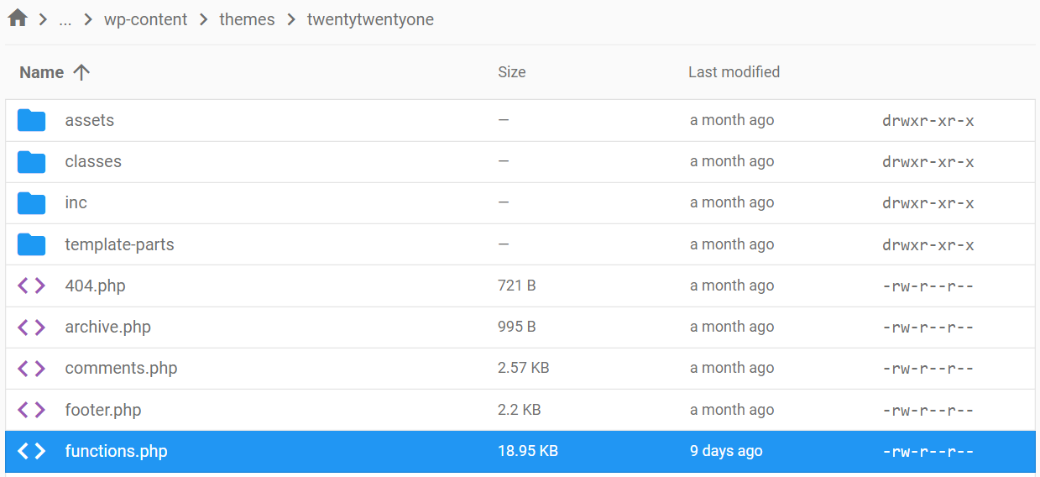
Task: Sort files by Last modified column
Action: (x=734, y=72)
